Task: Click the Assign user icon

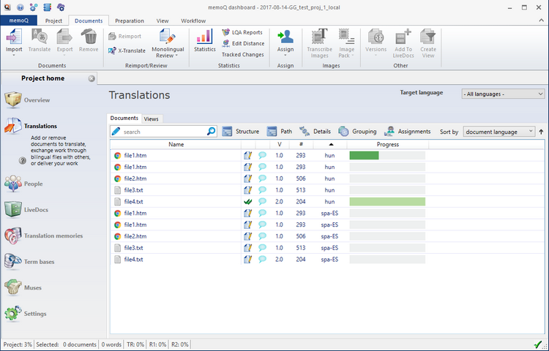Action: [285, 37]
